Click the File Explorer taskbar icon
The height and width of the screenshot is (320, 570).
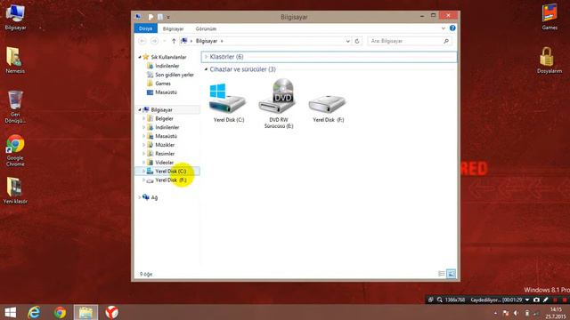85,312
